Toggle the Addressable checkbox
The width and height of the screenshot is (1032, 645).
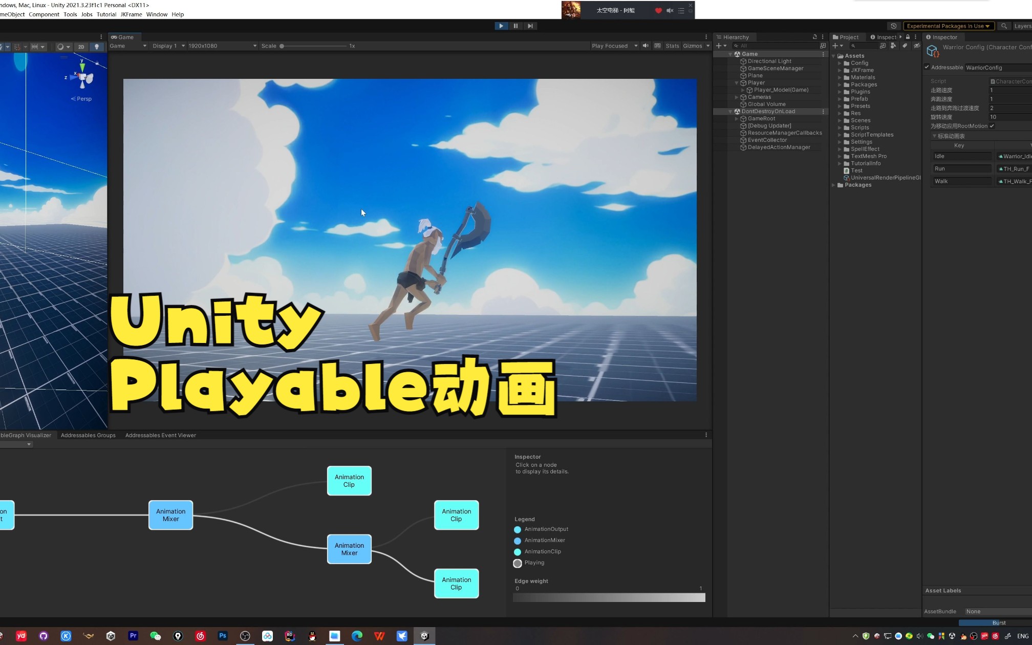point(927,67)
